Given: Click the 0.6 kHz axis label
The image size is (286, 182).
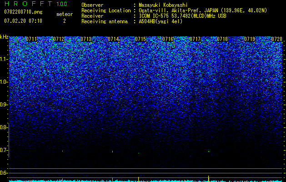Looking at the screenshot, I should pos(4,173).
